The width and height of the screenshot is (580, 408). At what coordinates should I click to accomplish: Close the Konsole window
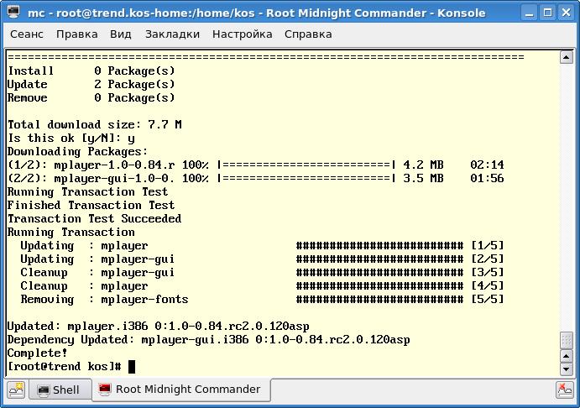[566, 13]
